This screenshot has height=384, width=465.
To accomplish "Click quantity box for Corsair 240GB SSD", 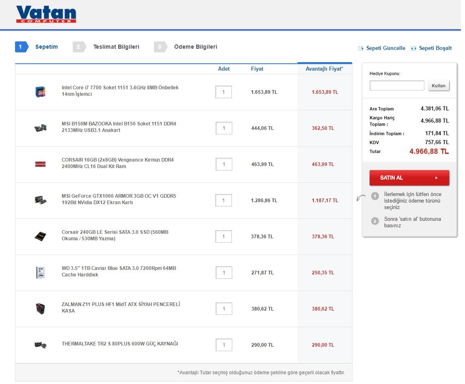I will [224, 237].
